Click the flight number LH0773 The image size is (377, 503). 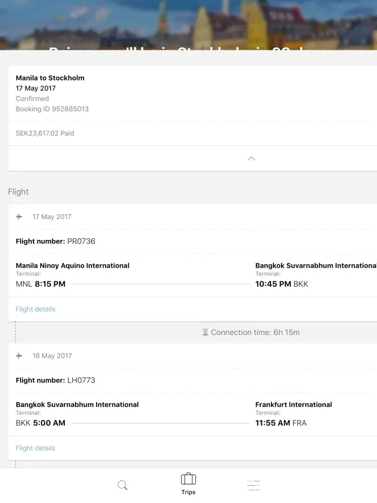pos(81,380)
